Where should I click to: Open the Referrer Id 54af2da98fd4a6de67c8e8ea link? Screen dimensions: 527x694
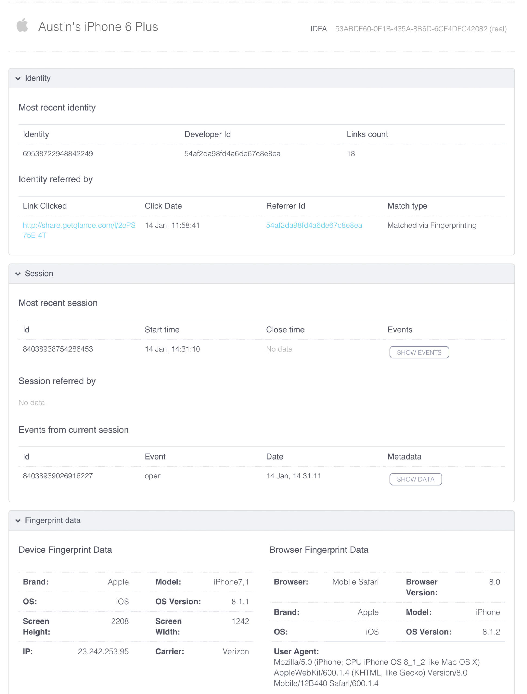[x=314, y=225]
